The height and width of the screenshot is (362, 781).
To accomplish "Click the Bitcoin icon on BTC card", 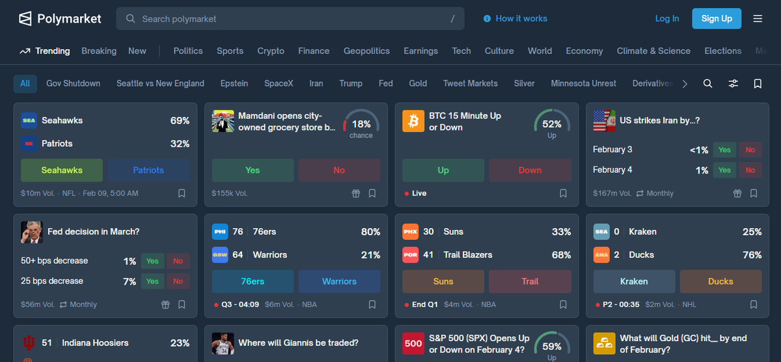I will 413,122.
